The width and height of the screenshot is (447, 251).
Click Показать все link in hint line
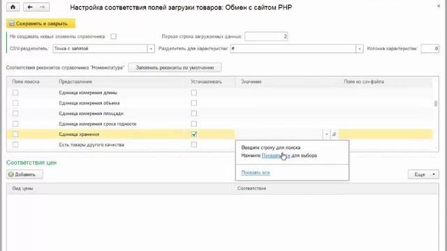pos(276,155)
